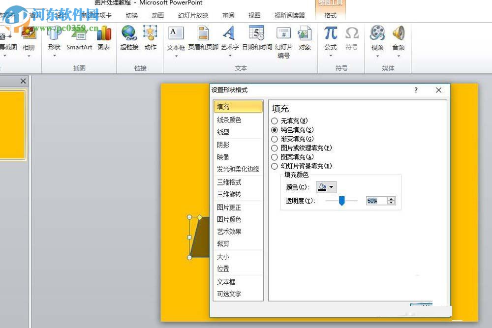The image size is (492, 328).
Task: Insert 音频 audio into the slide
Action: 399,39
